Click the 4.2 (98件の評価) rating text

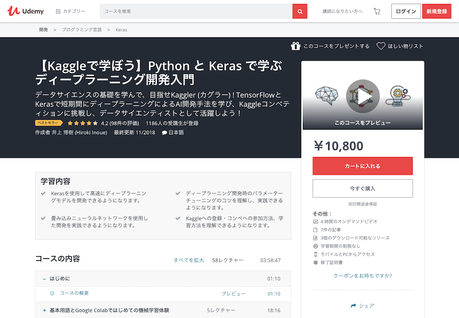tap(120, 123)
